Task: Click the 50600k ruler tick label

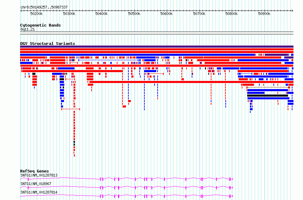Action: point(166,14)
